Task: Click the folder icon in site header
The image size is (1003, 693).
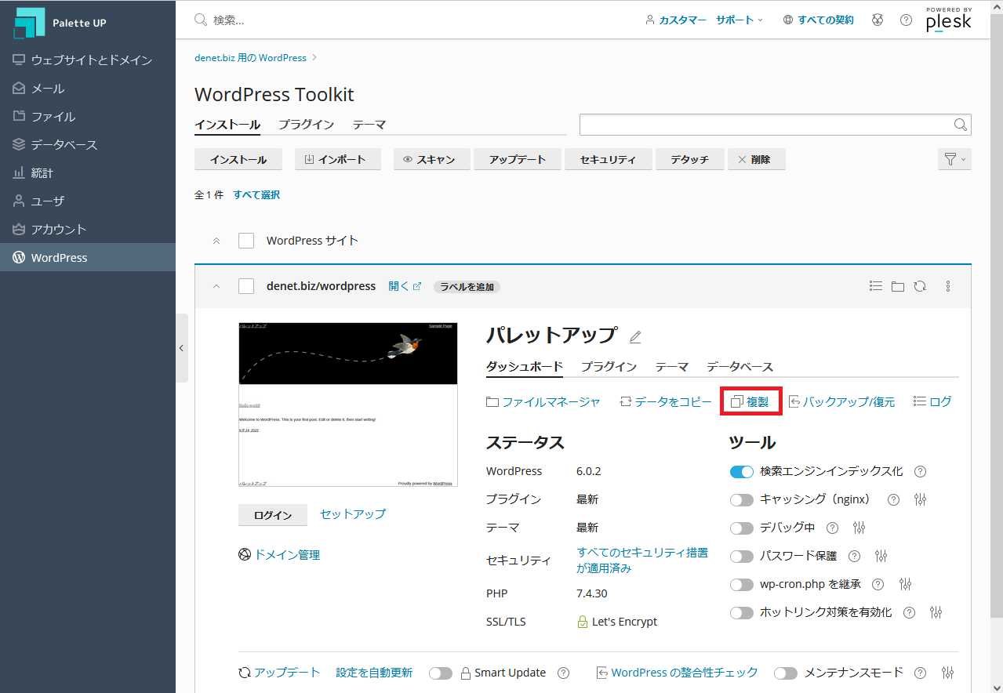Action: coord(898,286)
